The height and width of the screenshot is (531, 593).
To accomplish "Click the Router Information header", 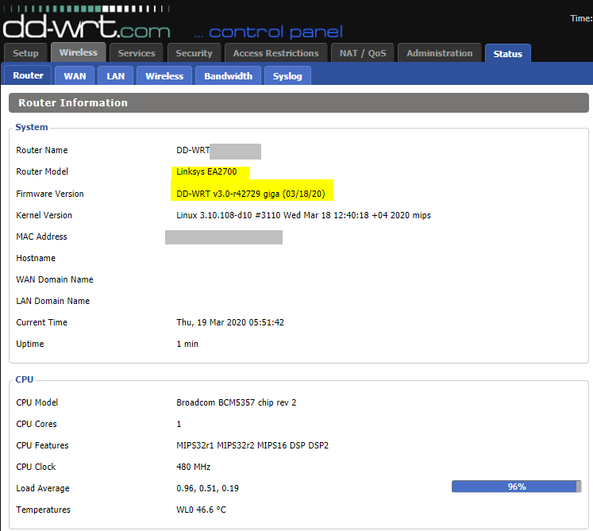I will pos(298,102).
